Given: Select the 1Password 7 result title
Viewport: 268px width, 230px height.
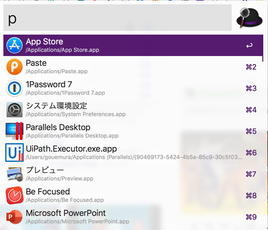Looking at the screenshot, I should point(49,84).
